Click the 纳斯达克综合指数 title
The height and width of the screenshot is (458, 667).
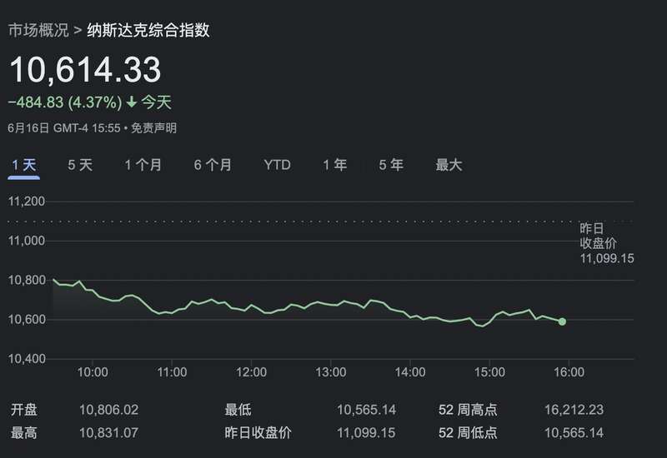click(x=148, y=30)
